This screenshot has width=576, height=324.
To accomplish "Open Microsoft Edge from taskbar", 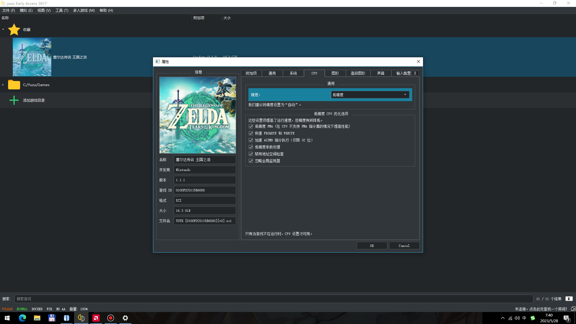I will (22, 318).
